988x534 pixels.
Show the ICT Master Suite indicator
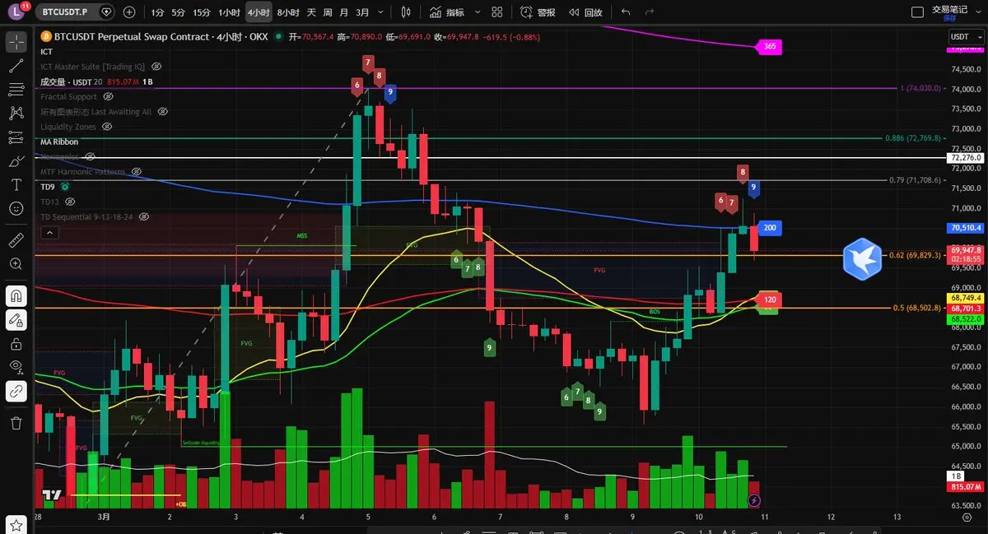(156, 66)
